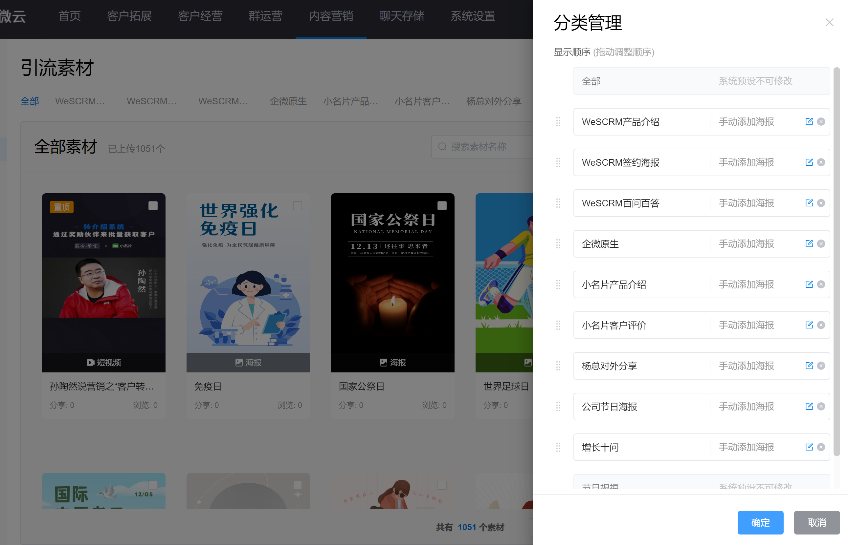Edit the WeSCRM产品介绍 category name

(809, 121)
